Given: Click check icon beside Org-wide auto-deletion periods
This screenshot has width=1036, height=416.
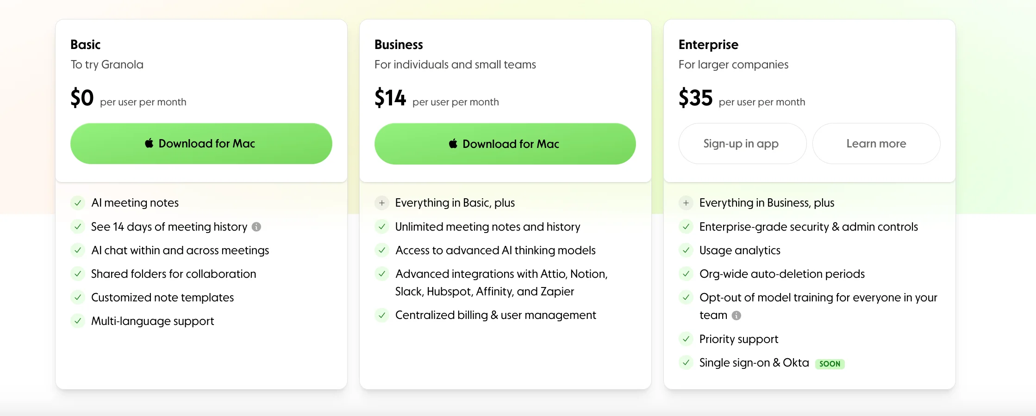Looking at the screenshot, I should 686,274.
